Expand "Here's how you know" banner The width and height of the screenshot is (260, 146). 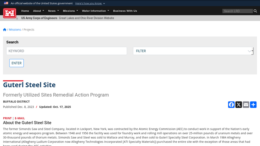[x=90, y=3]
